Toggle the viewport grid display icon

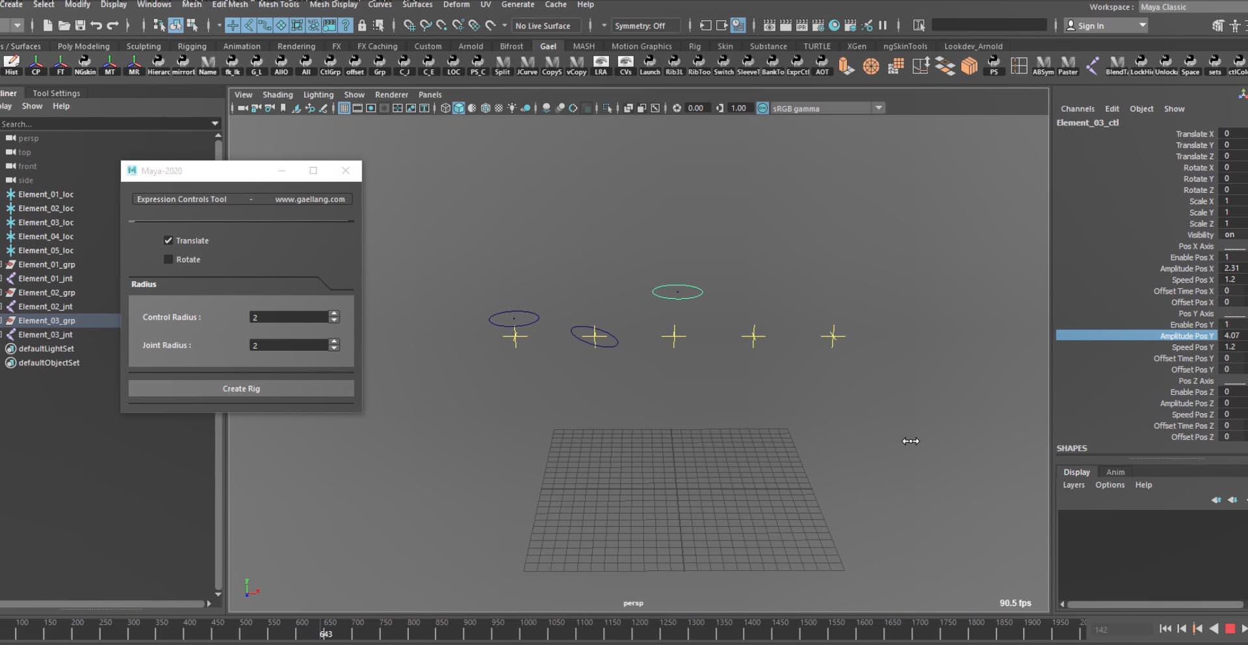click(344, 108)
